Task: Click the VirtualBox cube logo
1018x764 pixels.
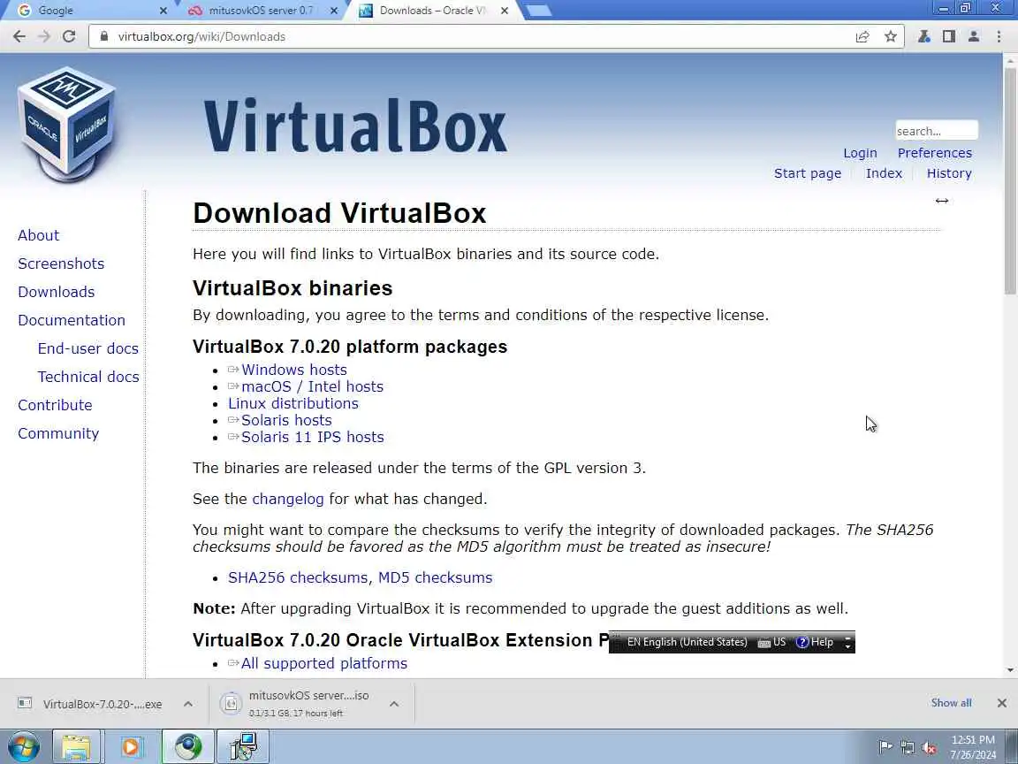Action: coord(67,124)
